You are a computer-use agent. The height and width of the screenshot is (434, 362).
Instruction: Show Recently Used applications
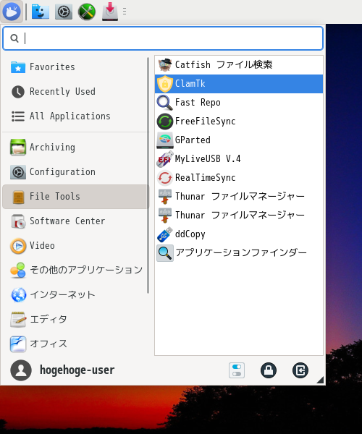point(75,92)
